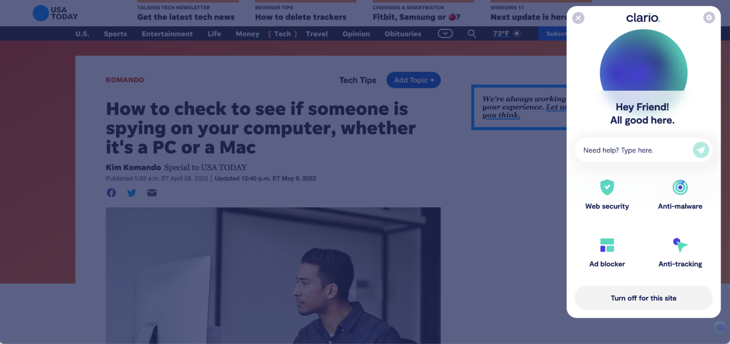Open the Obituaries section
Image resolution: width=730 pixels, height=344 pixels.
[403, 34]
